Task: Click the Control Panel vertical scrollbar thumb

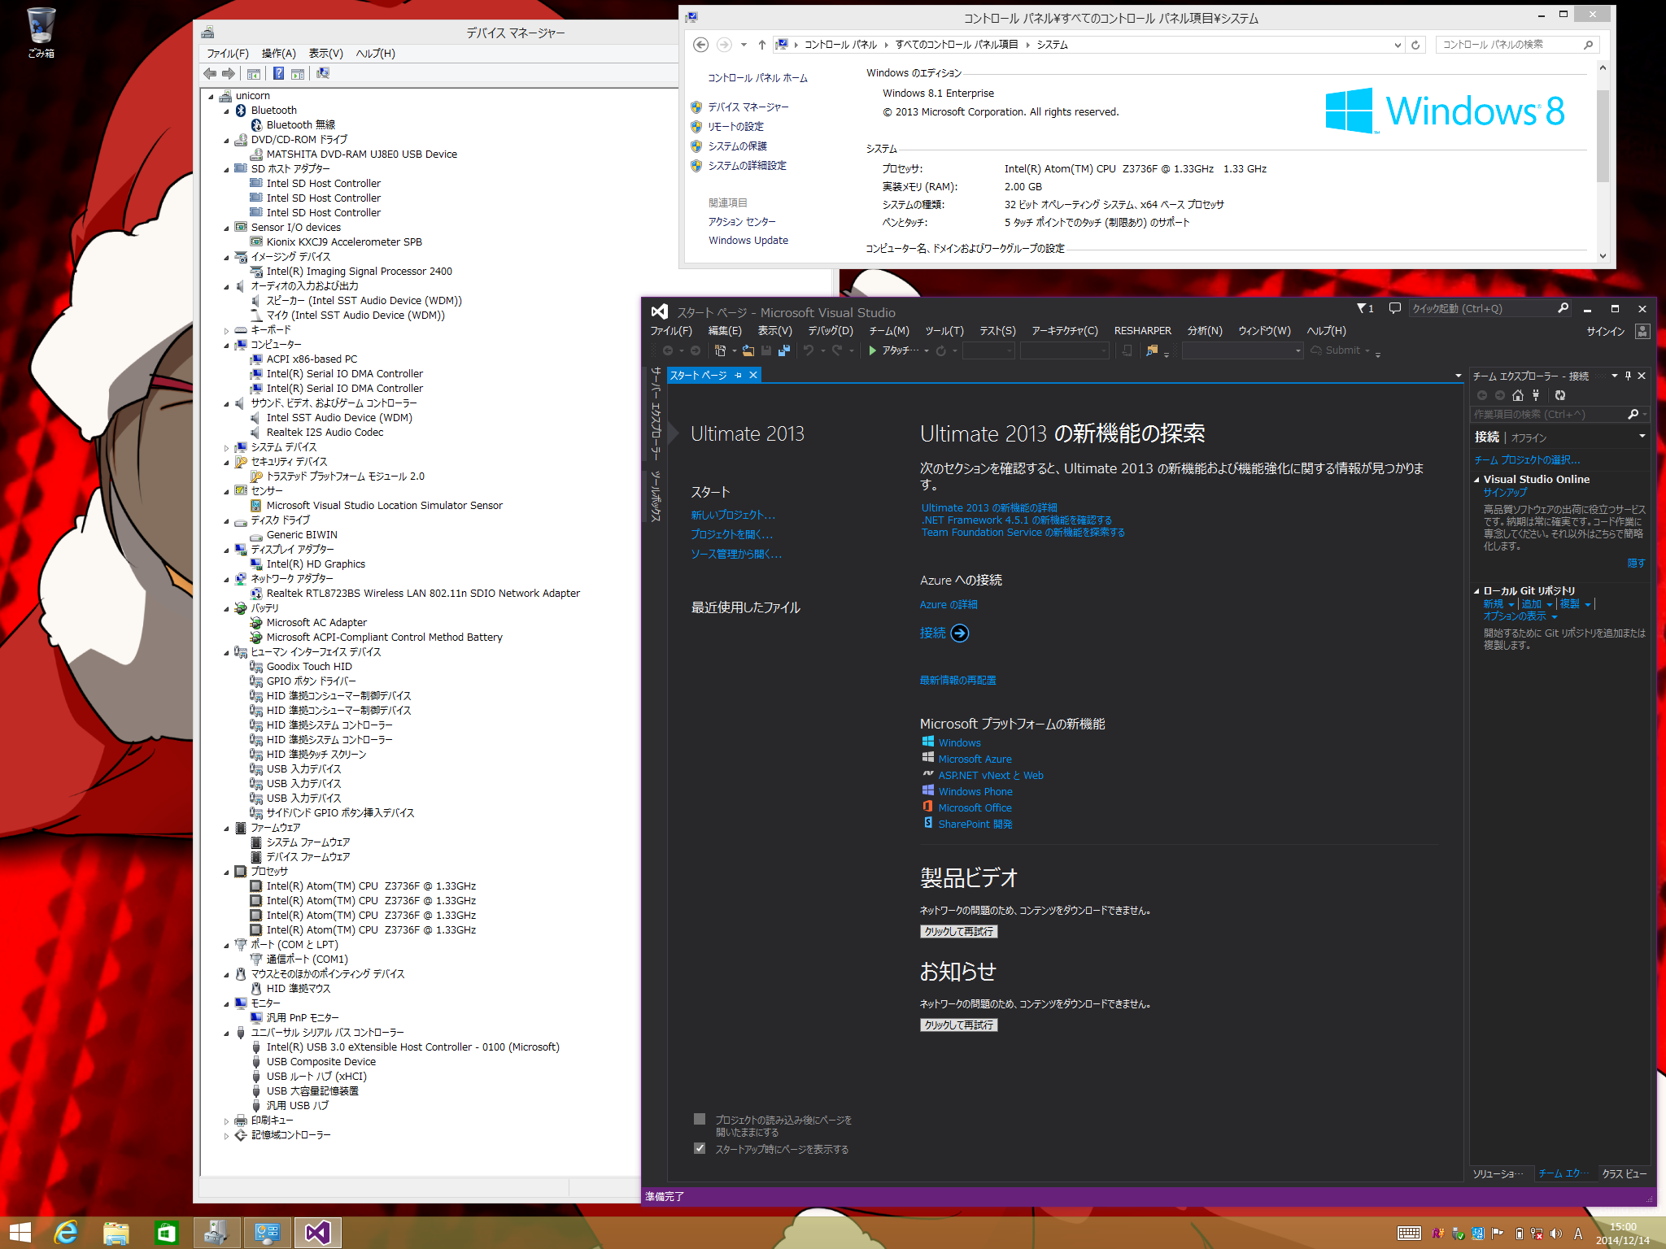Action: 1603,136
